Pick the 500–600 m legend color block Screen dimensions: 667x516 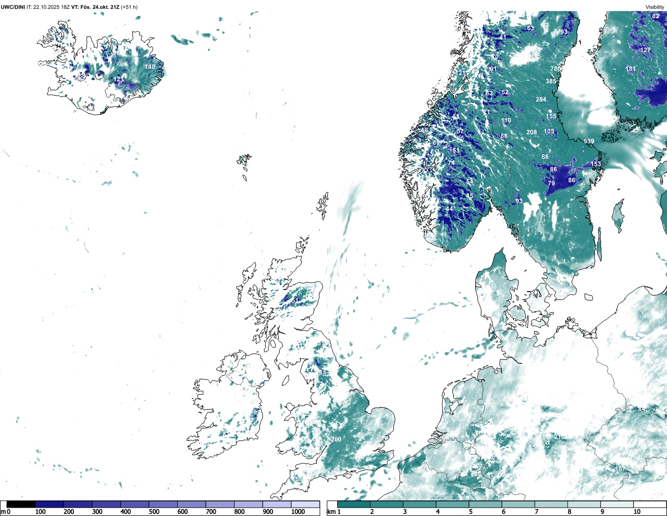(163, 504)
